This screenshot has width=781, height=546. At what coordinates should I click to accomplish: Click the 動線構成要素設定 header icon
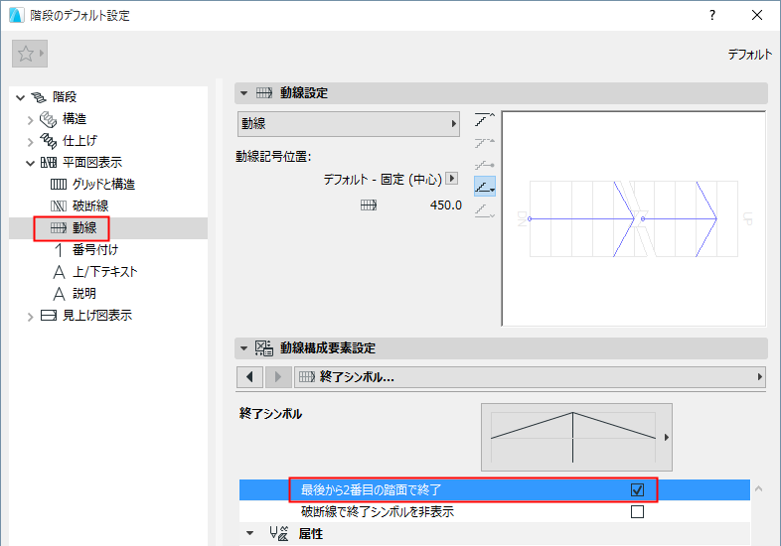264,347
